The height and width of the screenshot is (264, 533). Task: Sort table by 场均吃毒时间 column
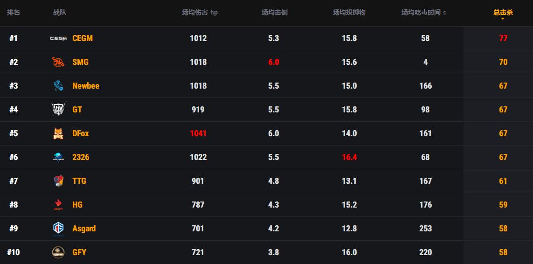coord(423,13)
